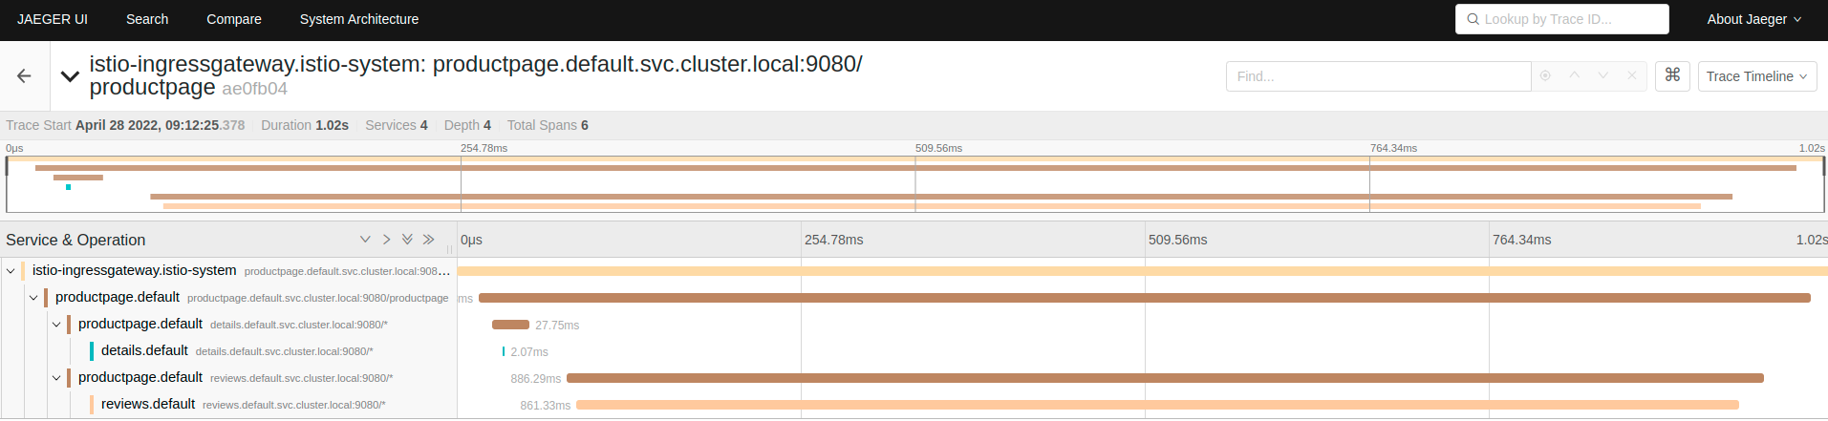This screenshot has width=1828, height=421.
Task: Collapse productpage.default details span chevron
Action: (56, 325)
